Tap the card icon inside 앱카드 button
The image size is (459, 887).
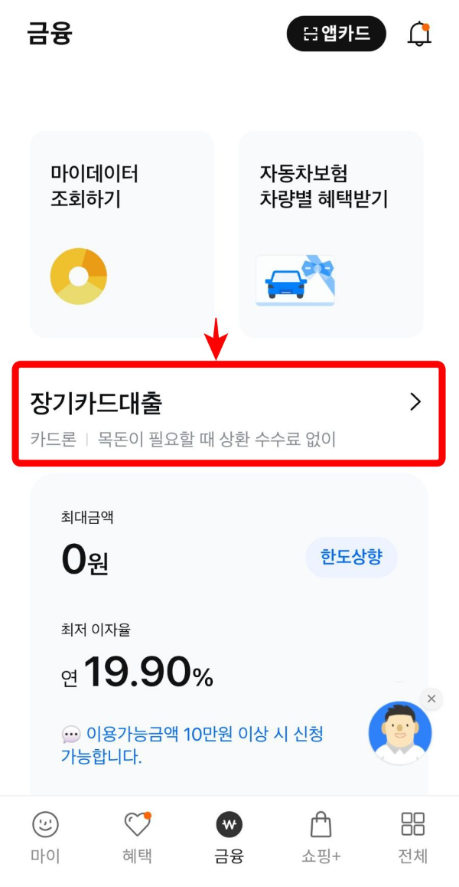311,33
